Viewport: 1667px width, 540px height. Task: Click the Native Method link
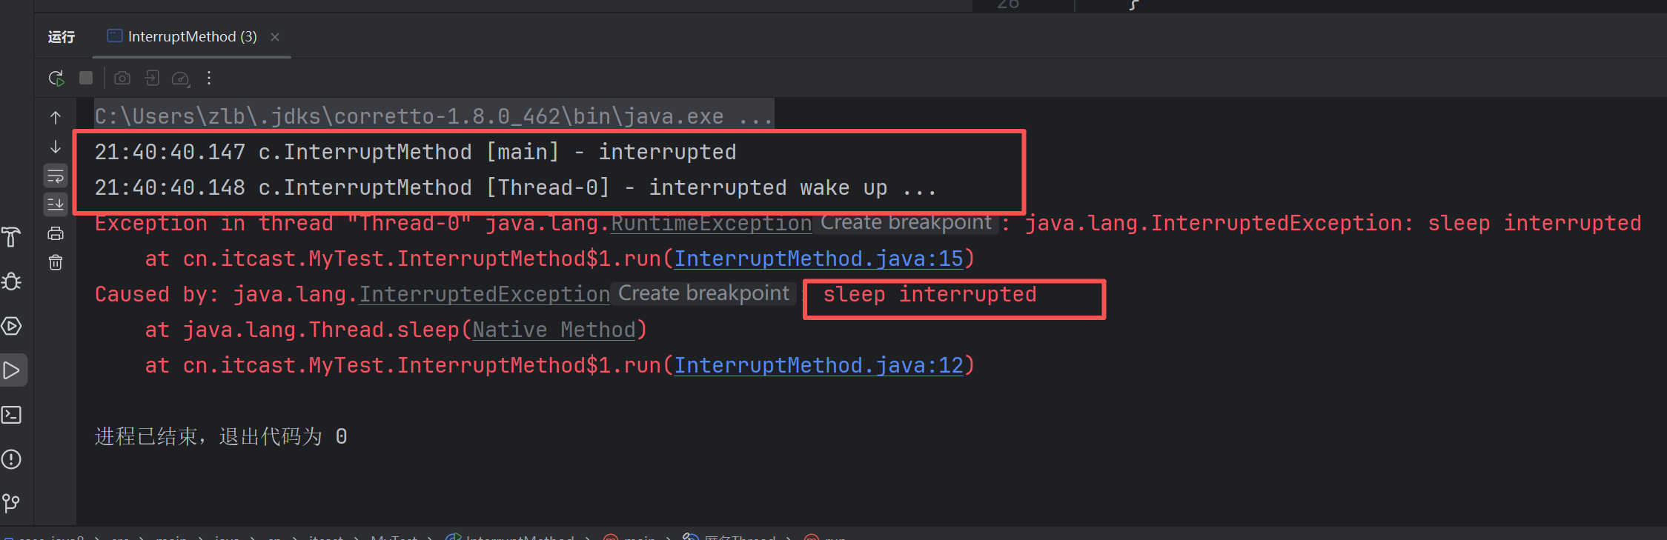pos(554,330)
